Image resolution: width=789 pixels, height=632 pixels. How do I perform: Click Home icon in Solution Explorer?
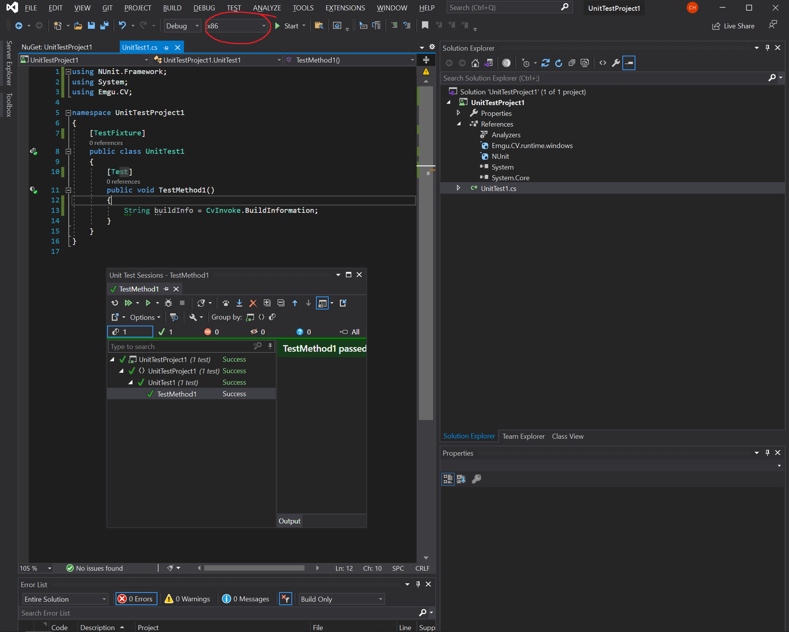click(x=475, y=63)
